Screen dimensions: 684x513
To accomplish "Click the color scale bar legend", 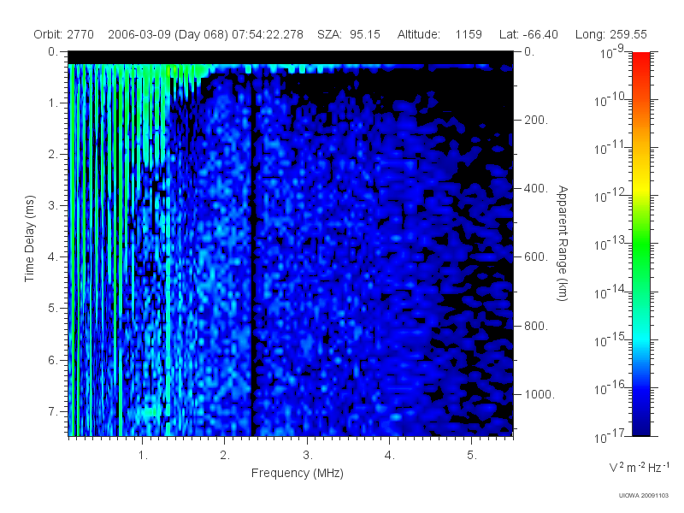I will tap(641, 244).
